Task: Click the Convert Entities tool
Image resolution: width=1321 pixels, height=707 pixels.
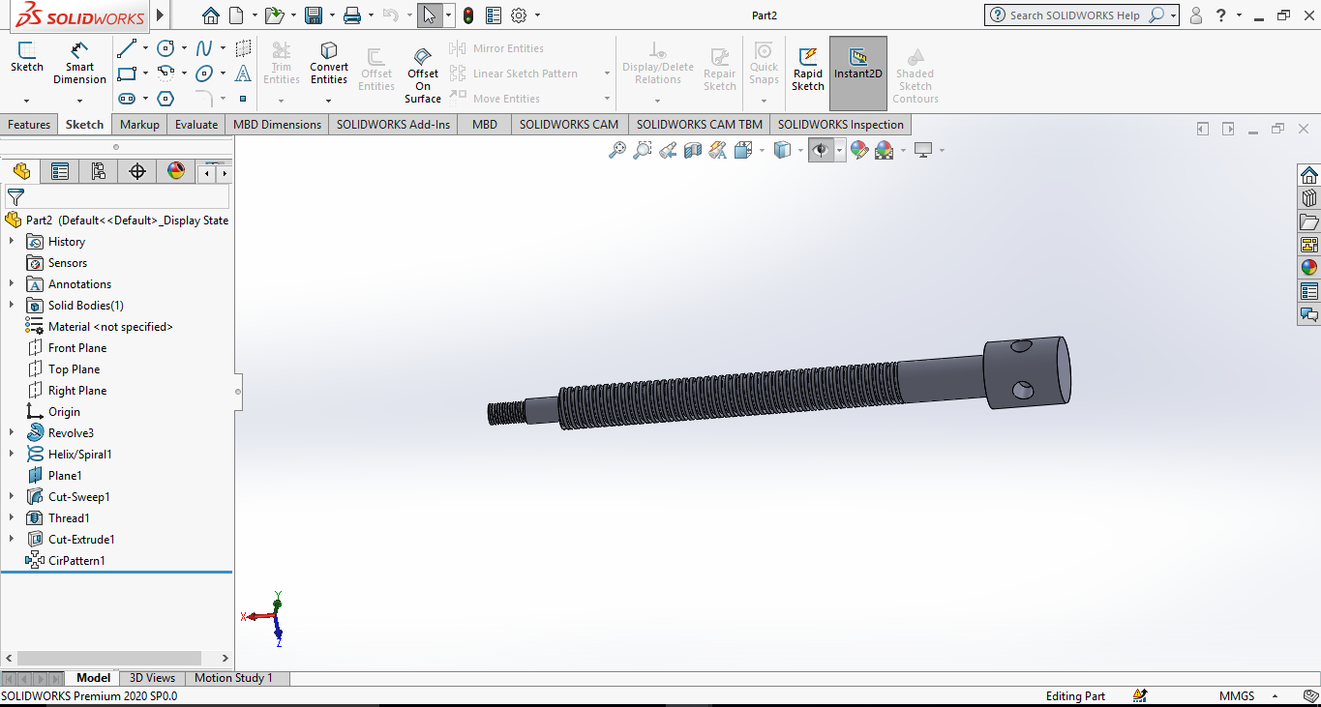Action: pyautogui.click(x=329, y=63)
